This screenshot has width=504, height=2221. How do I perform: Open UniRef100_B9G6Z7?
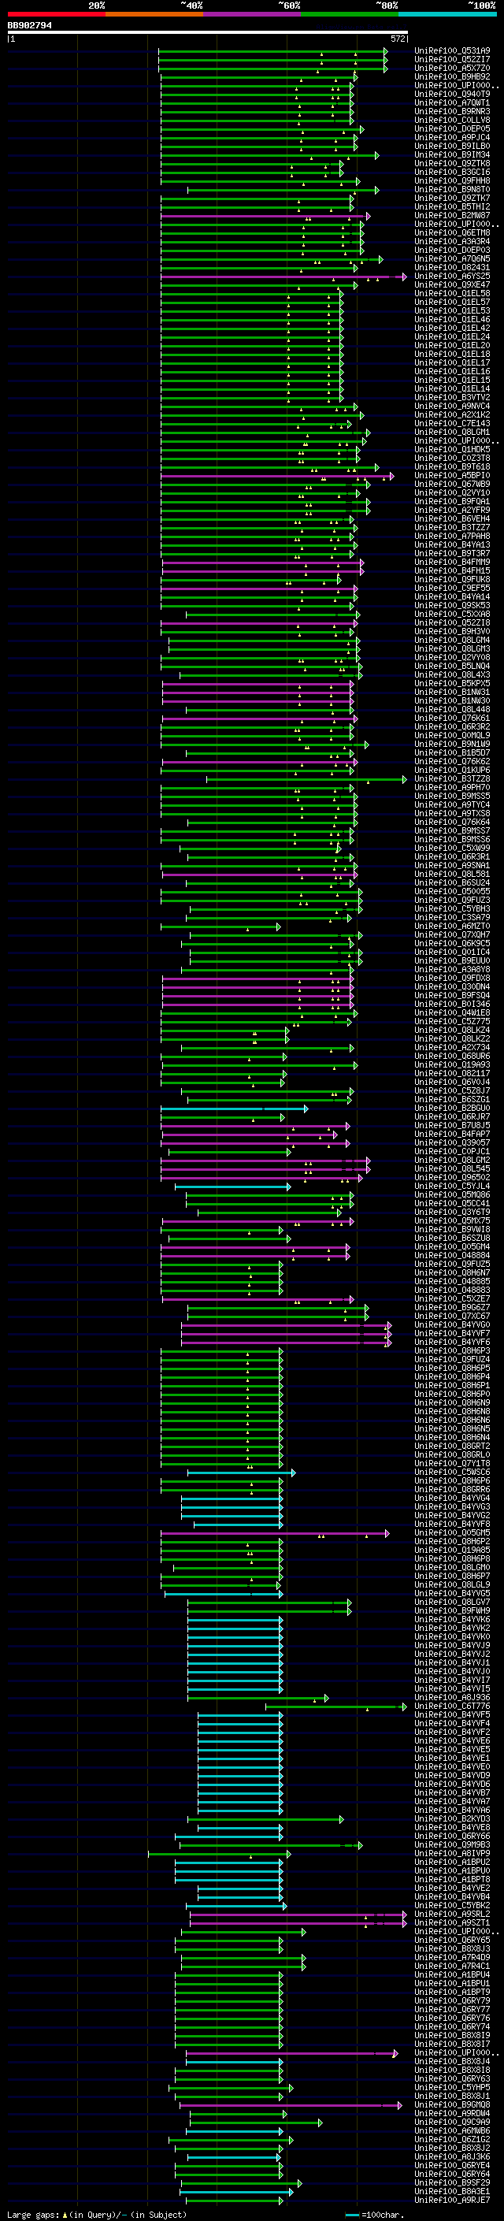(452, 1307)
